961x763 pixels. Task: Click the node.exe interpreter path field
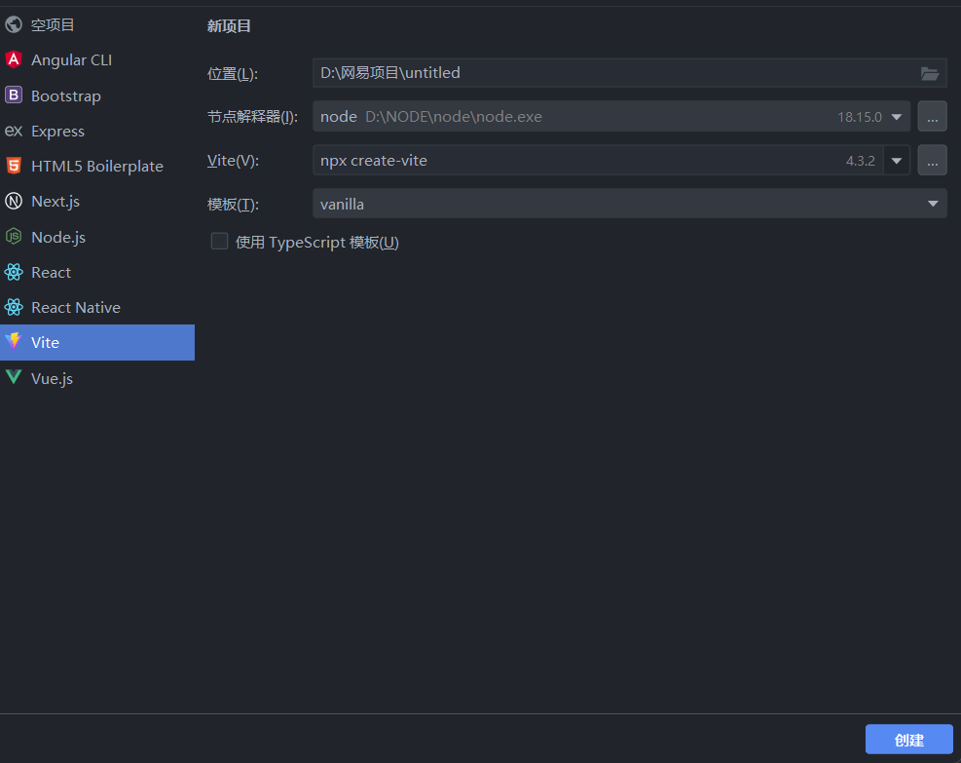[611, 117]
